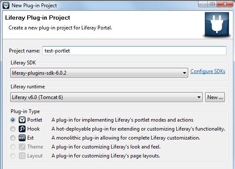
Task: Focus the Project name text field
Action: point(134,51)
